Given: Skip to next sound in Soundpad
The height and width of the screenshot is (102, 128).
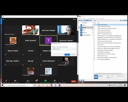Looking at the screenshot, I should (x=91, y=20).
